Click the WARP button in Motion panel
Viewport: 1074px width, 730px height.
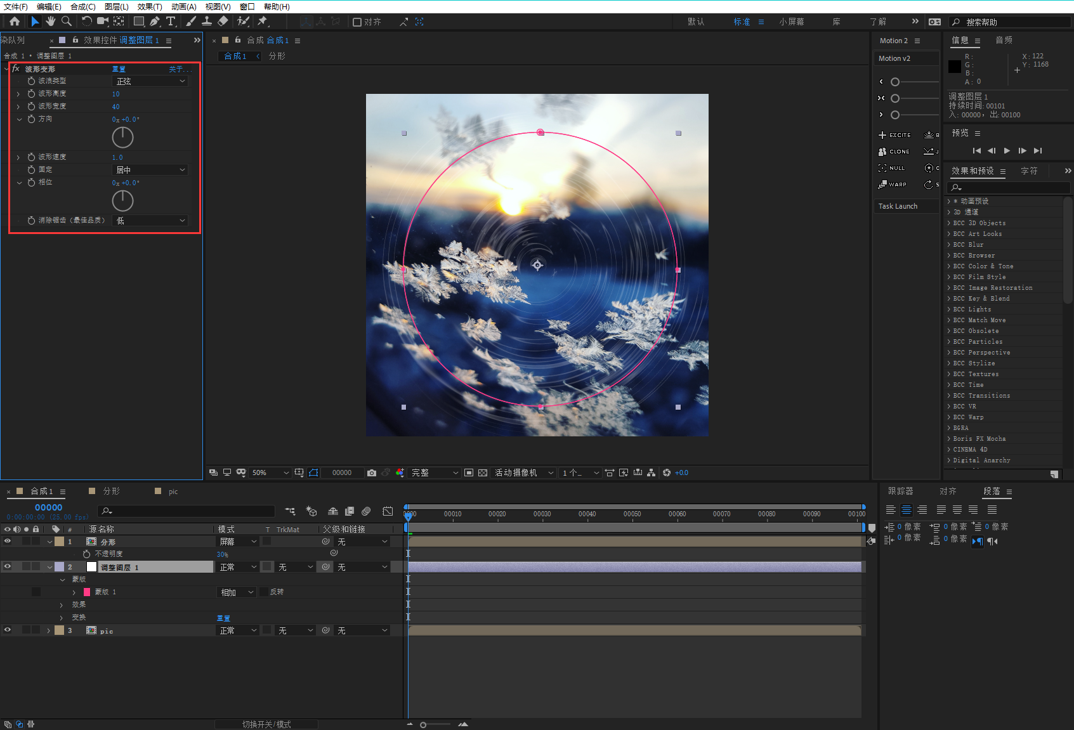click(893, 185)
